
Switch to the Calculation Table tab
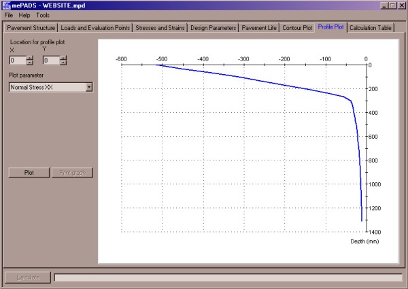pyautogui.click(x=371, y=28)
